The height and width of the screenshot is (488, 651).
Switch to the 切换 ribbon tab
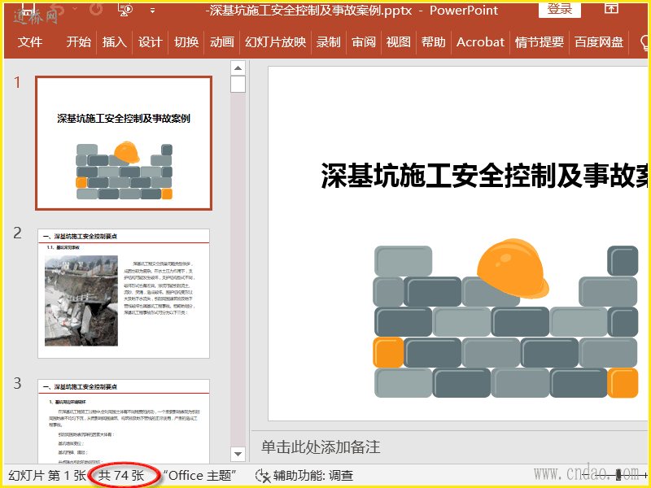[x=186, y=42]
